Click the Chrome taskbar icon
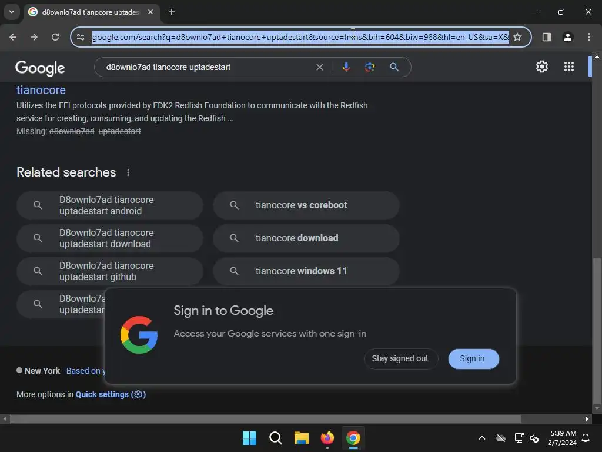This screenshot has width=602, height=452. click(x=353, y=438)
